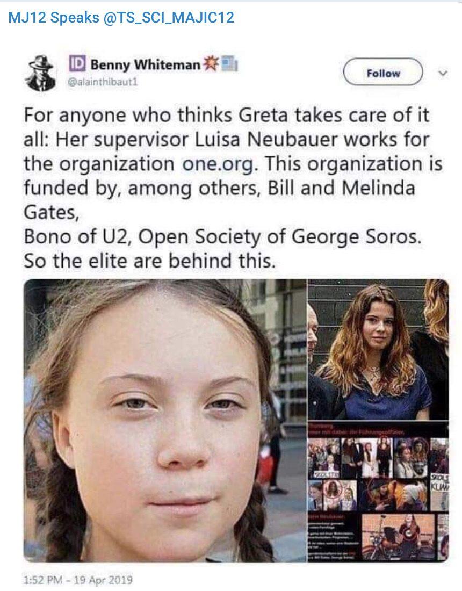Click the motorcycle picture in the collage
The width and height of the screenshot is (462, 591).
[x=398, y=537]
